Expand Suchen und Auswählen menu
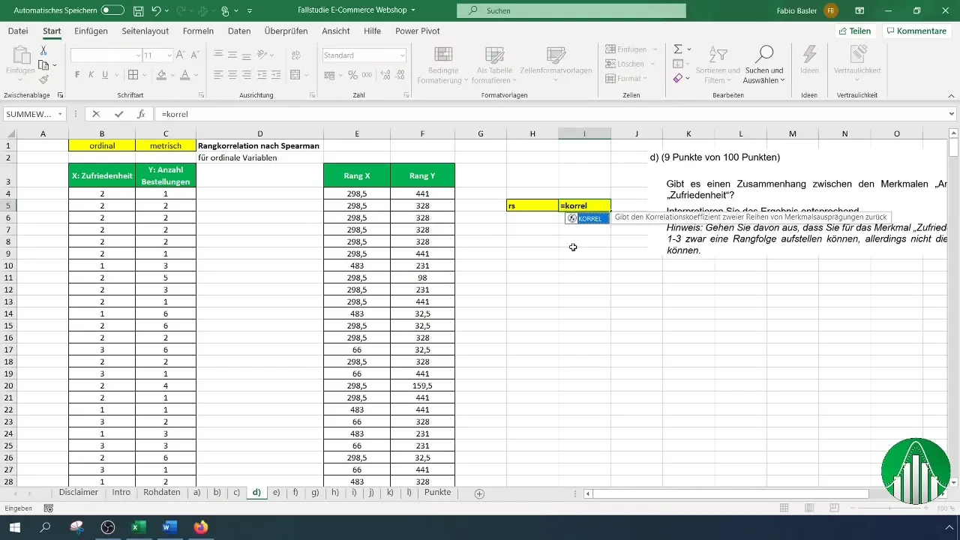The width and height of the screenshot is (960, 540). coord(763,65)
